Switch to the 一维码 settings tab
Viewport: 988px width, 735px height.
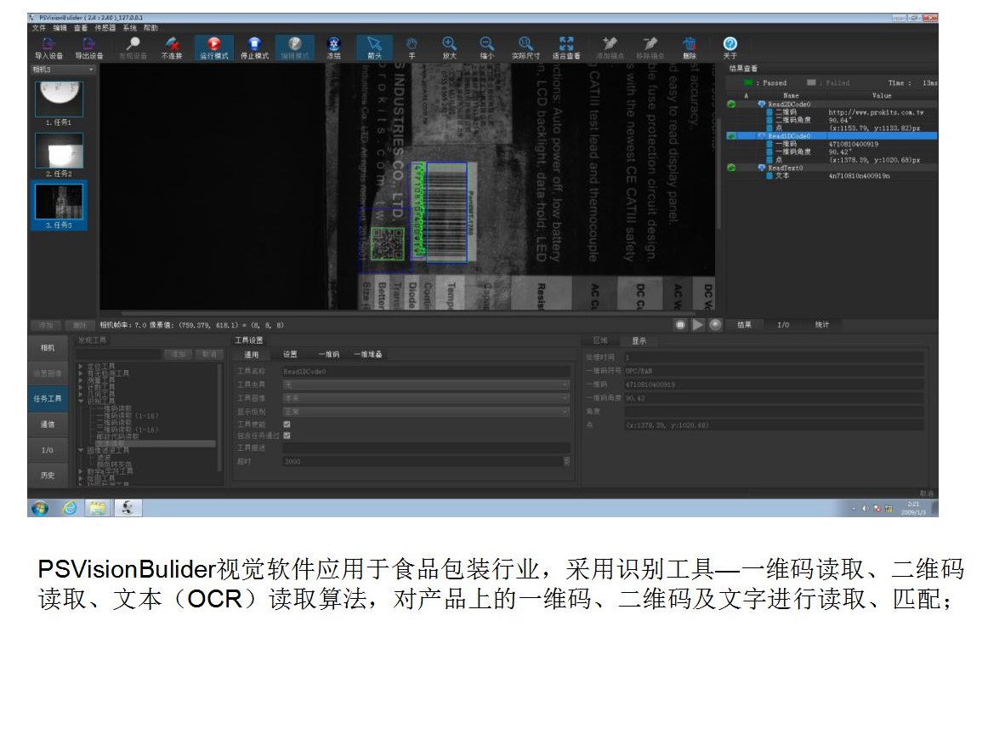tap(328, 355)
